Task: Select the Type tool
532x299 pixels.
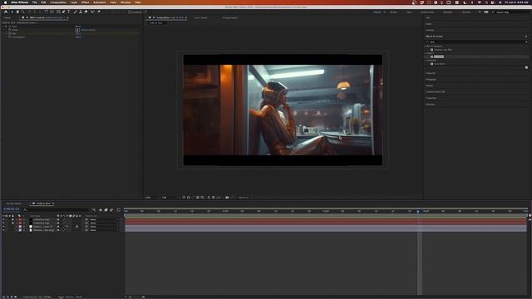Action: pyautogui.click(x=69, y=12)
